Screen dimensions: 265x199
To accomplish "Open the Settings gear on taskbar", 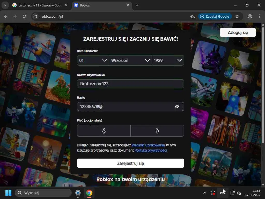I will (x=78, y=193).
